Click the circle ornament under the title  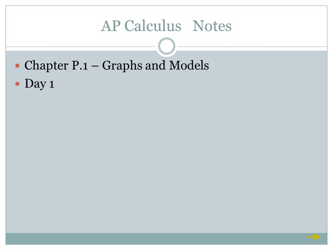pos(167,46)
